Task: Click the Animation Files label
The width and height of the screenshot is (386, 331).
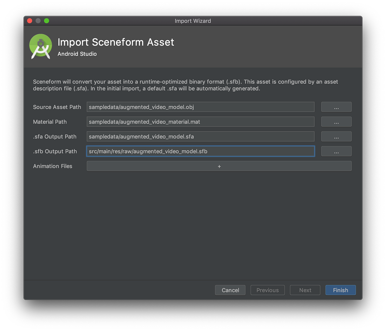Action: click(53, 166)
